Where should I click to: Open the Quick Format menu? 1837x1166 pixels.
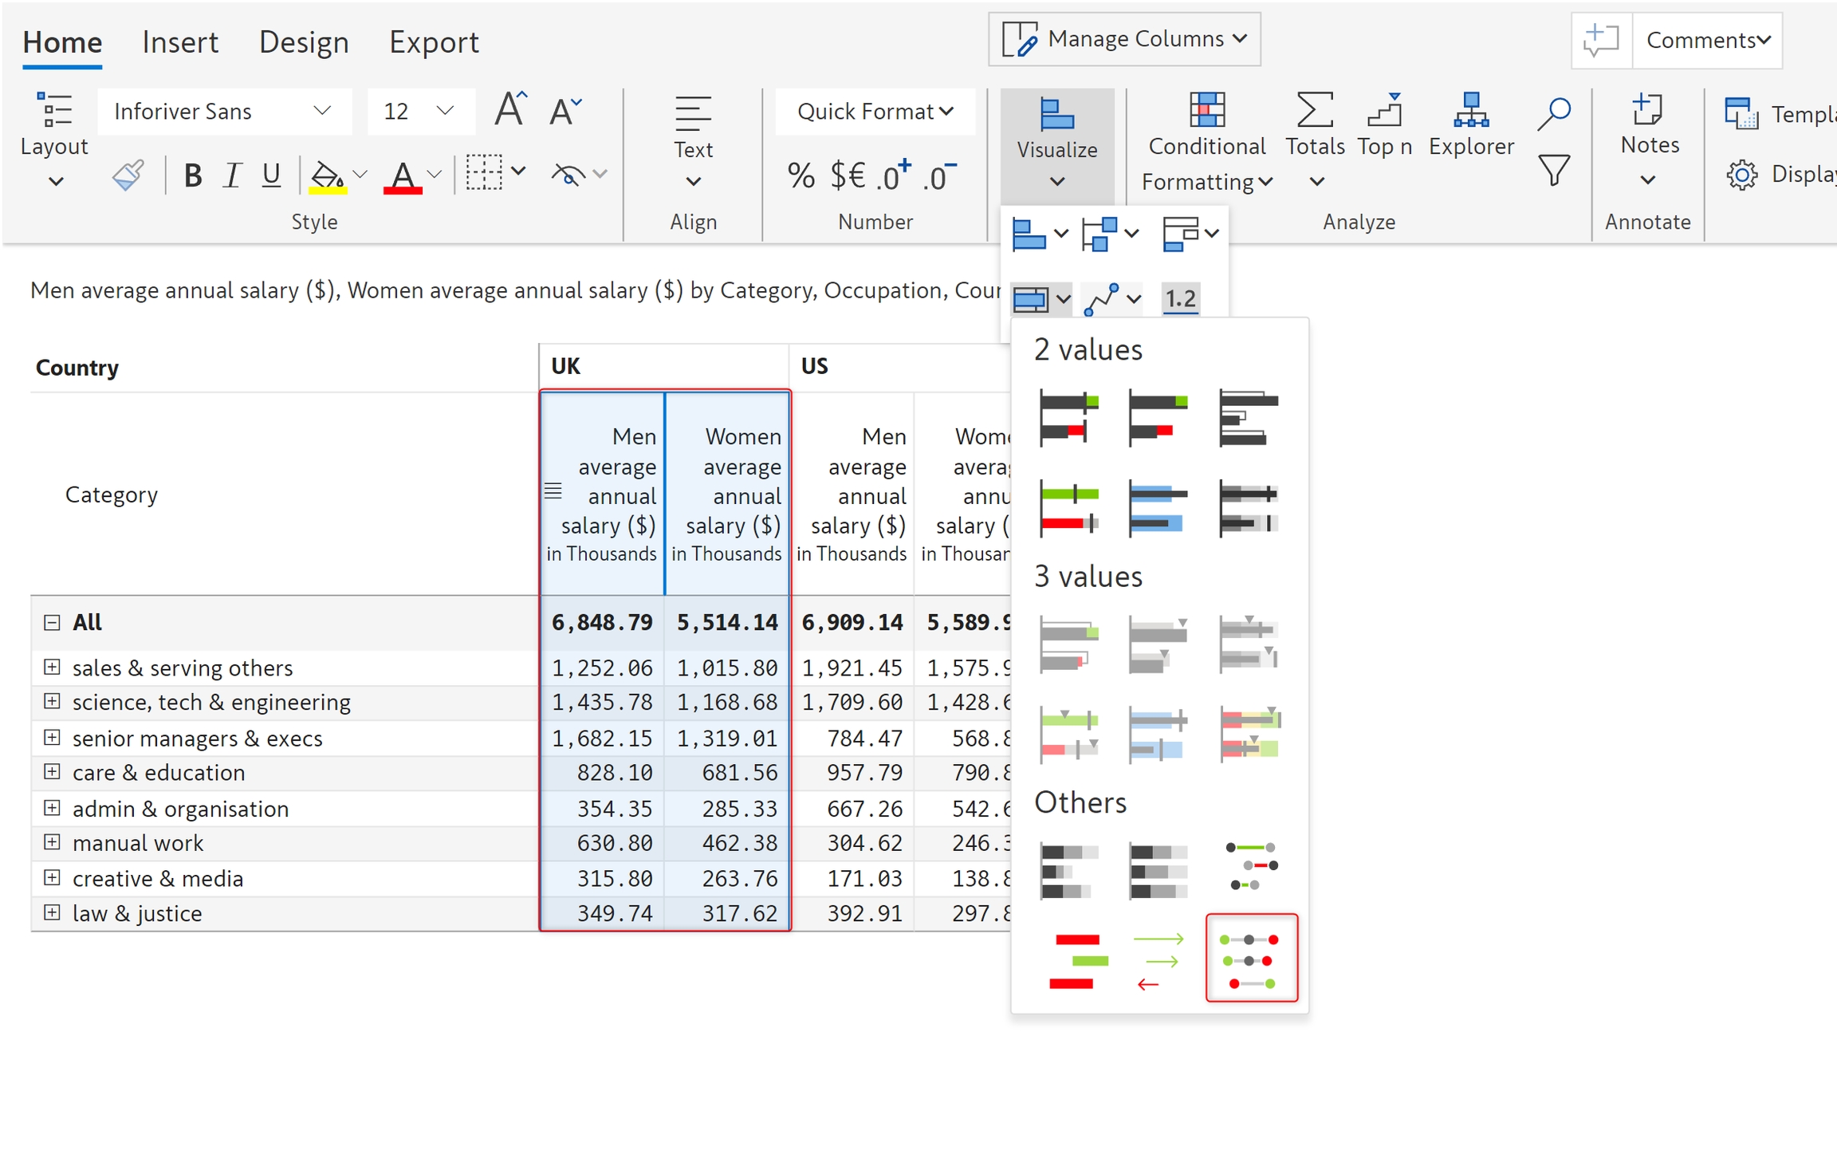coord(875,111)
